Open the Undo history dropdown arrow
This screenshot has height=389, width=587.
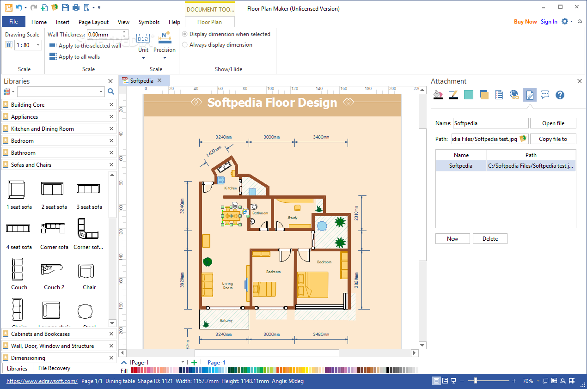point(25,7)
